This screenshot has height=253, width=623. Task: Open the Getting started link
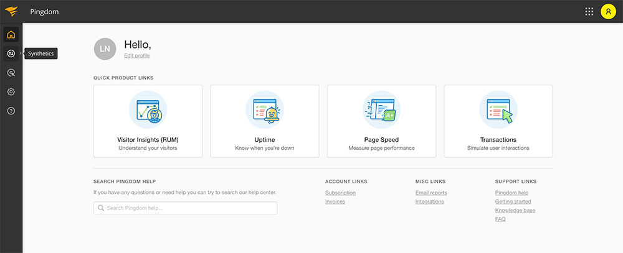[x=513, y=201]
